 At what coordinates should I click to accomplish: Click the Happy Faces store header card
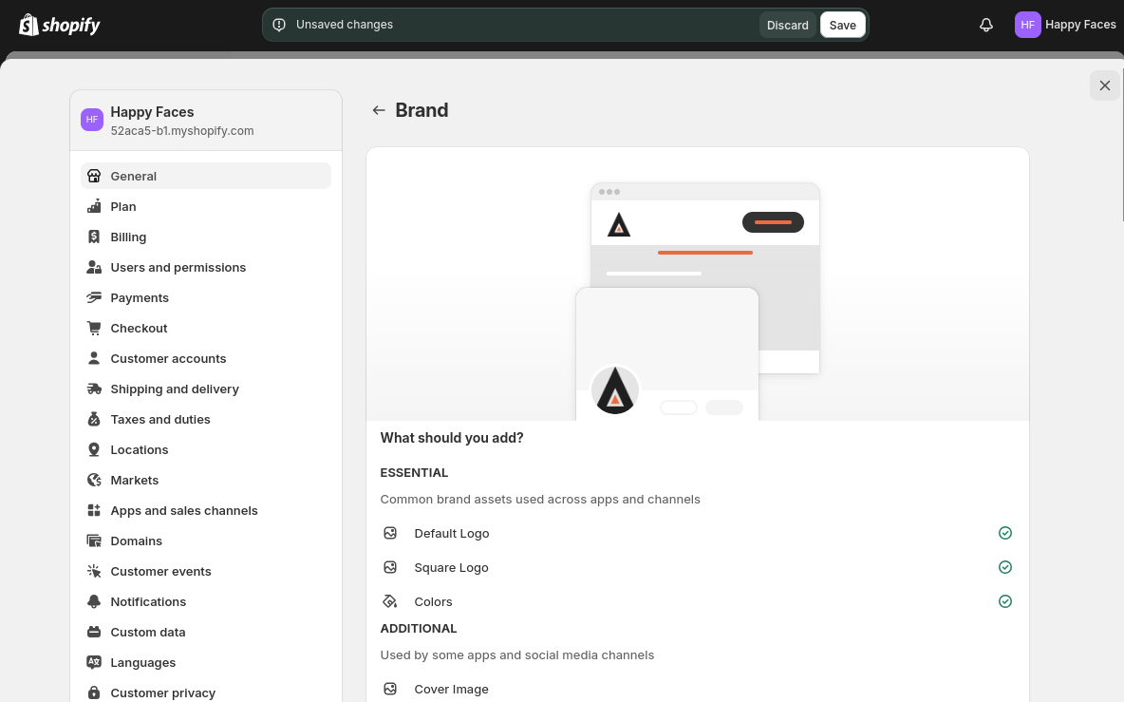(206, 121)
